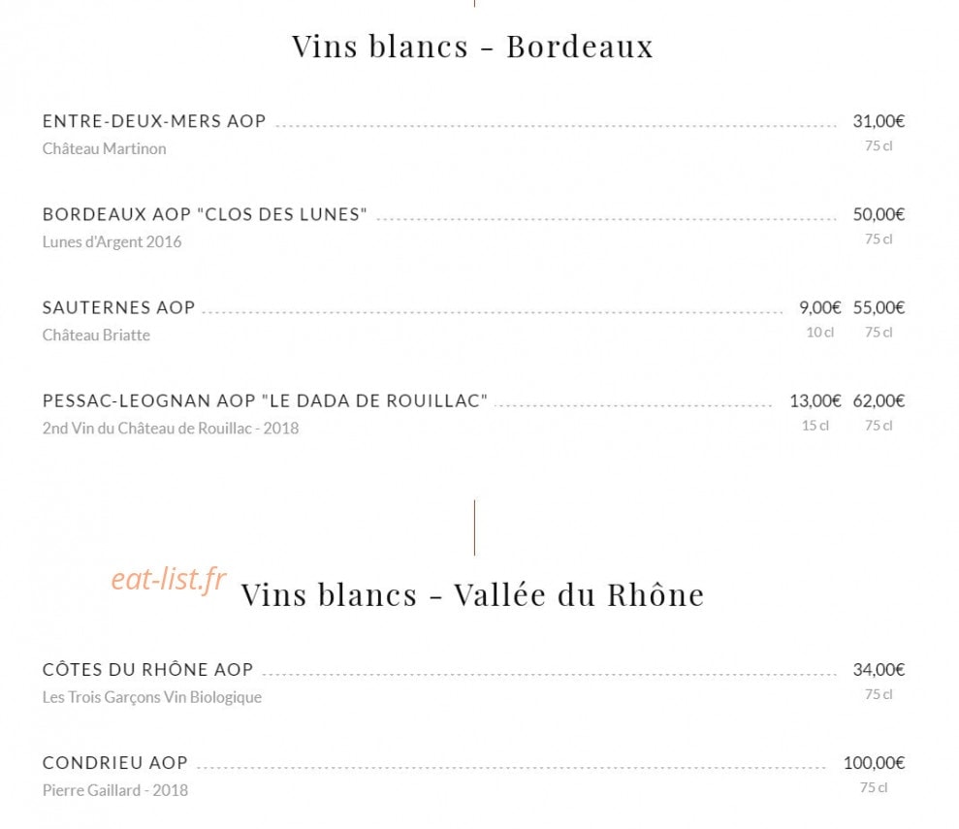Select the 55,00€ Sauternes bottle price
This screenshot has width=959, height=829.
[x=879, y=307]
